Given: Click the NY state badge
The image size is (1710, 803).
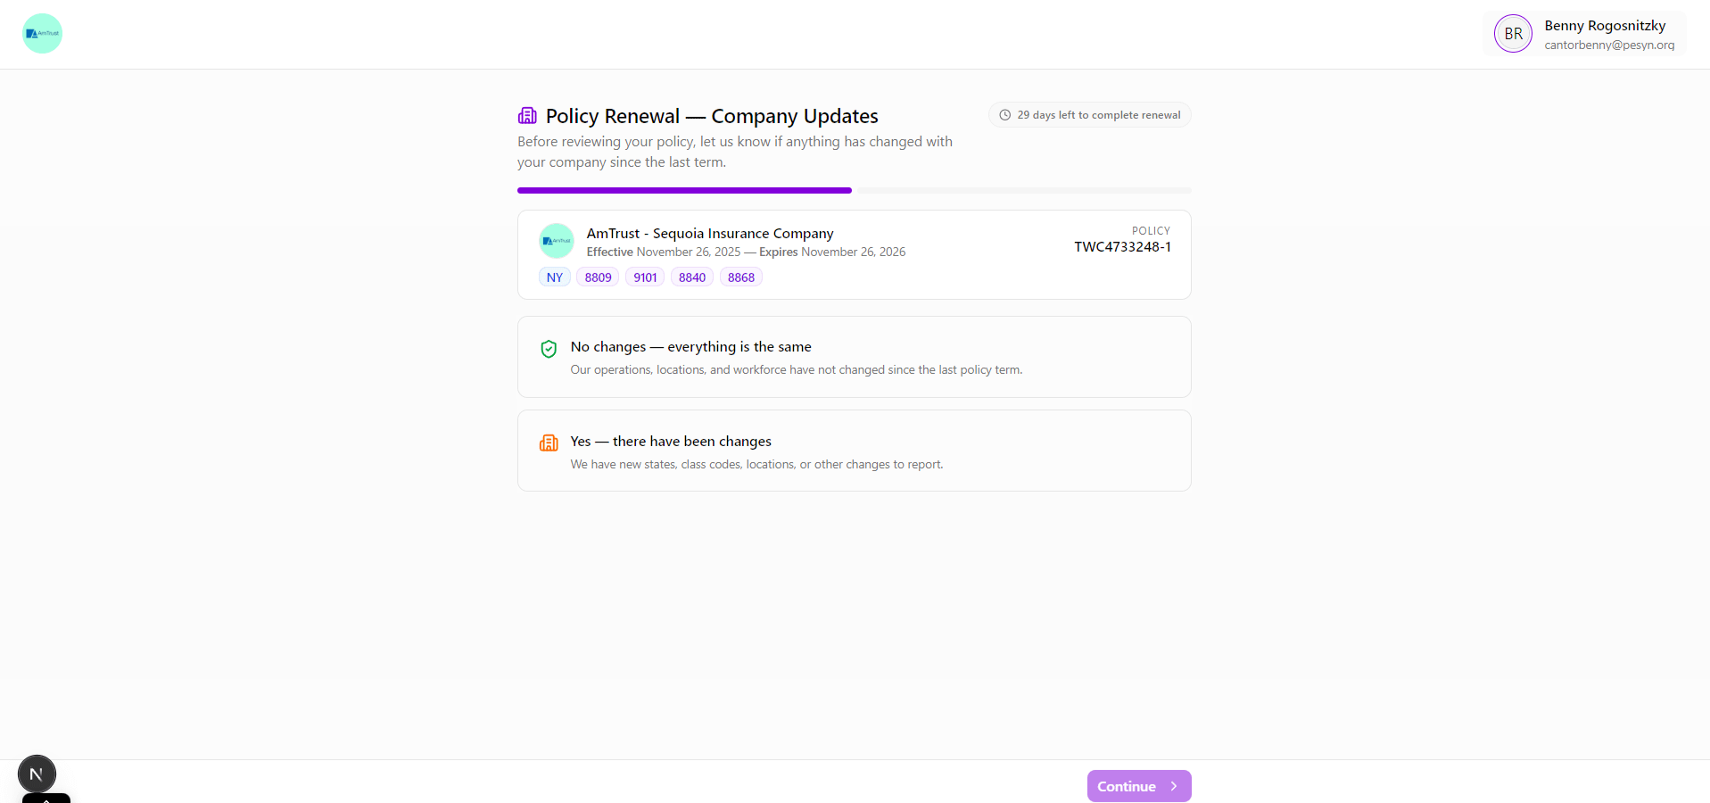Looking at the screenshot, I should click(x=554, y=277).
